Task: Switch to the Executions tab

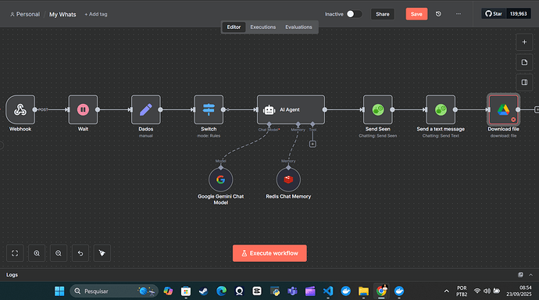Action: click(x=263, y=27)
